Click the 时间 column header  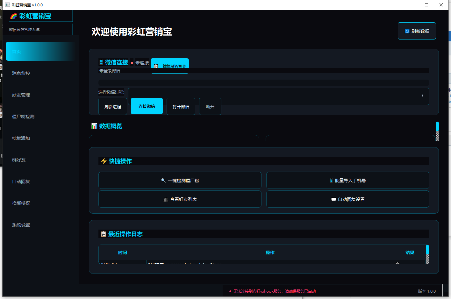[123, 253]
